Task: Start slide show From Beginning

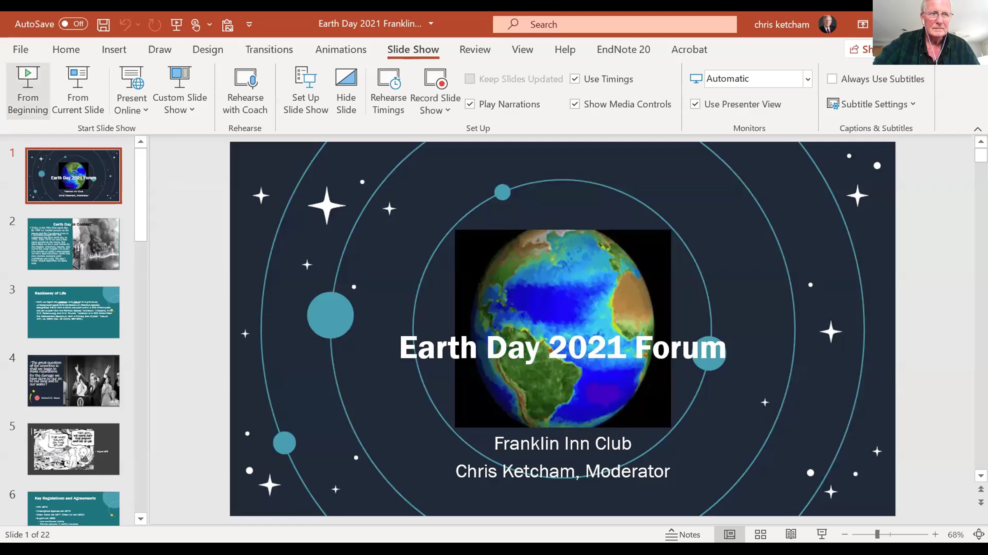Action: (x=28, y=91)
